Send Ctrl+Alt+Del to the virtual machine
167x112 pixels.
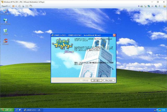click(x=19, y=6)
